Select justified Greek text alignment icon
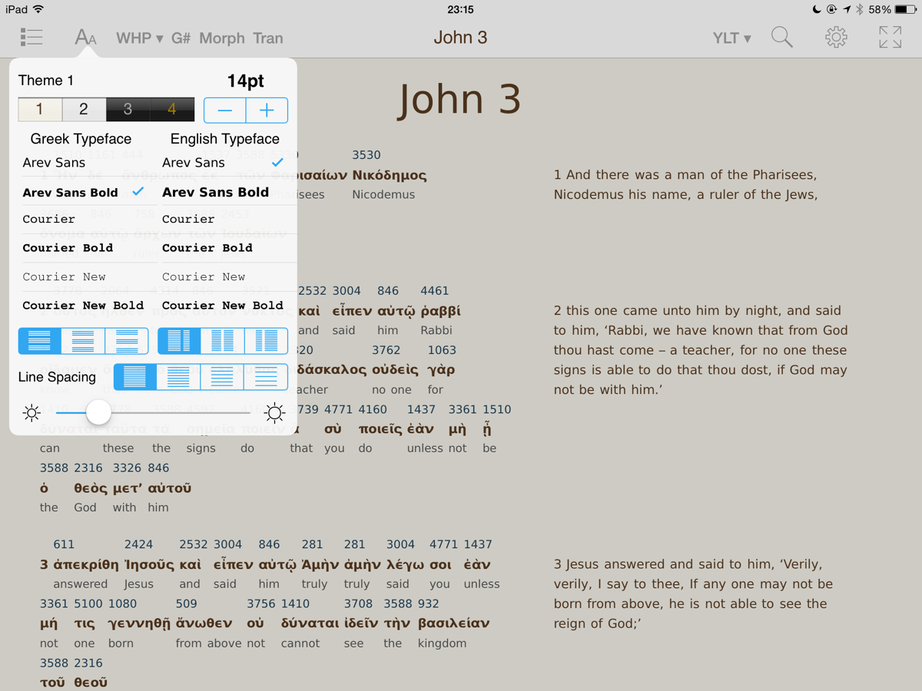Screen dimensions: 922x691 [40, 341]
